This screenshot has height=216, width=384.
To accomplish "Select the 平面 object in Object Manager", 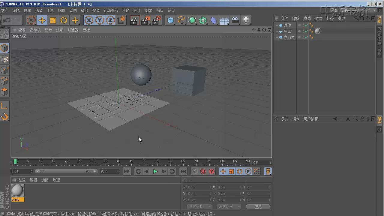I will [287, 31].
